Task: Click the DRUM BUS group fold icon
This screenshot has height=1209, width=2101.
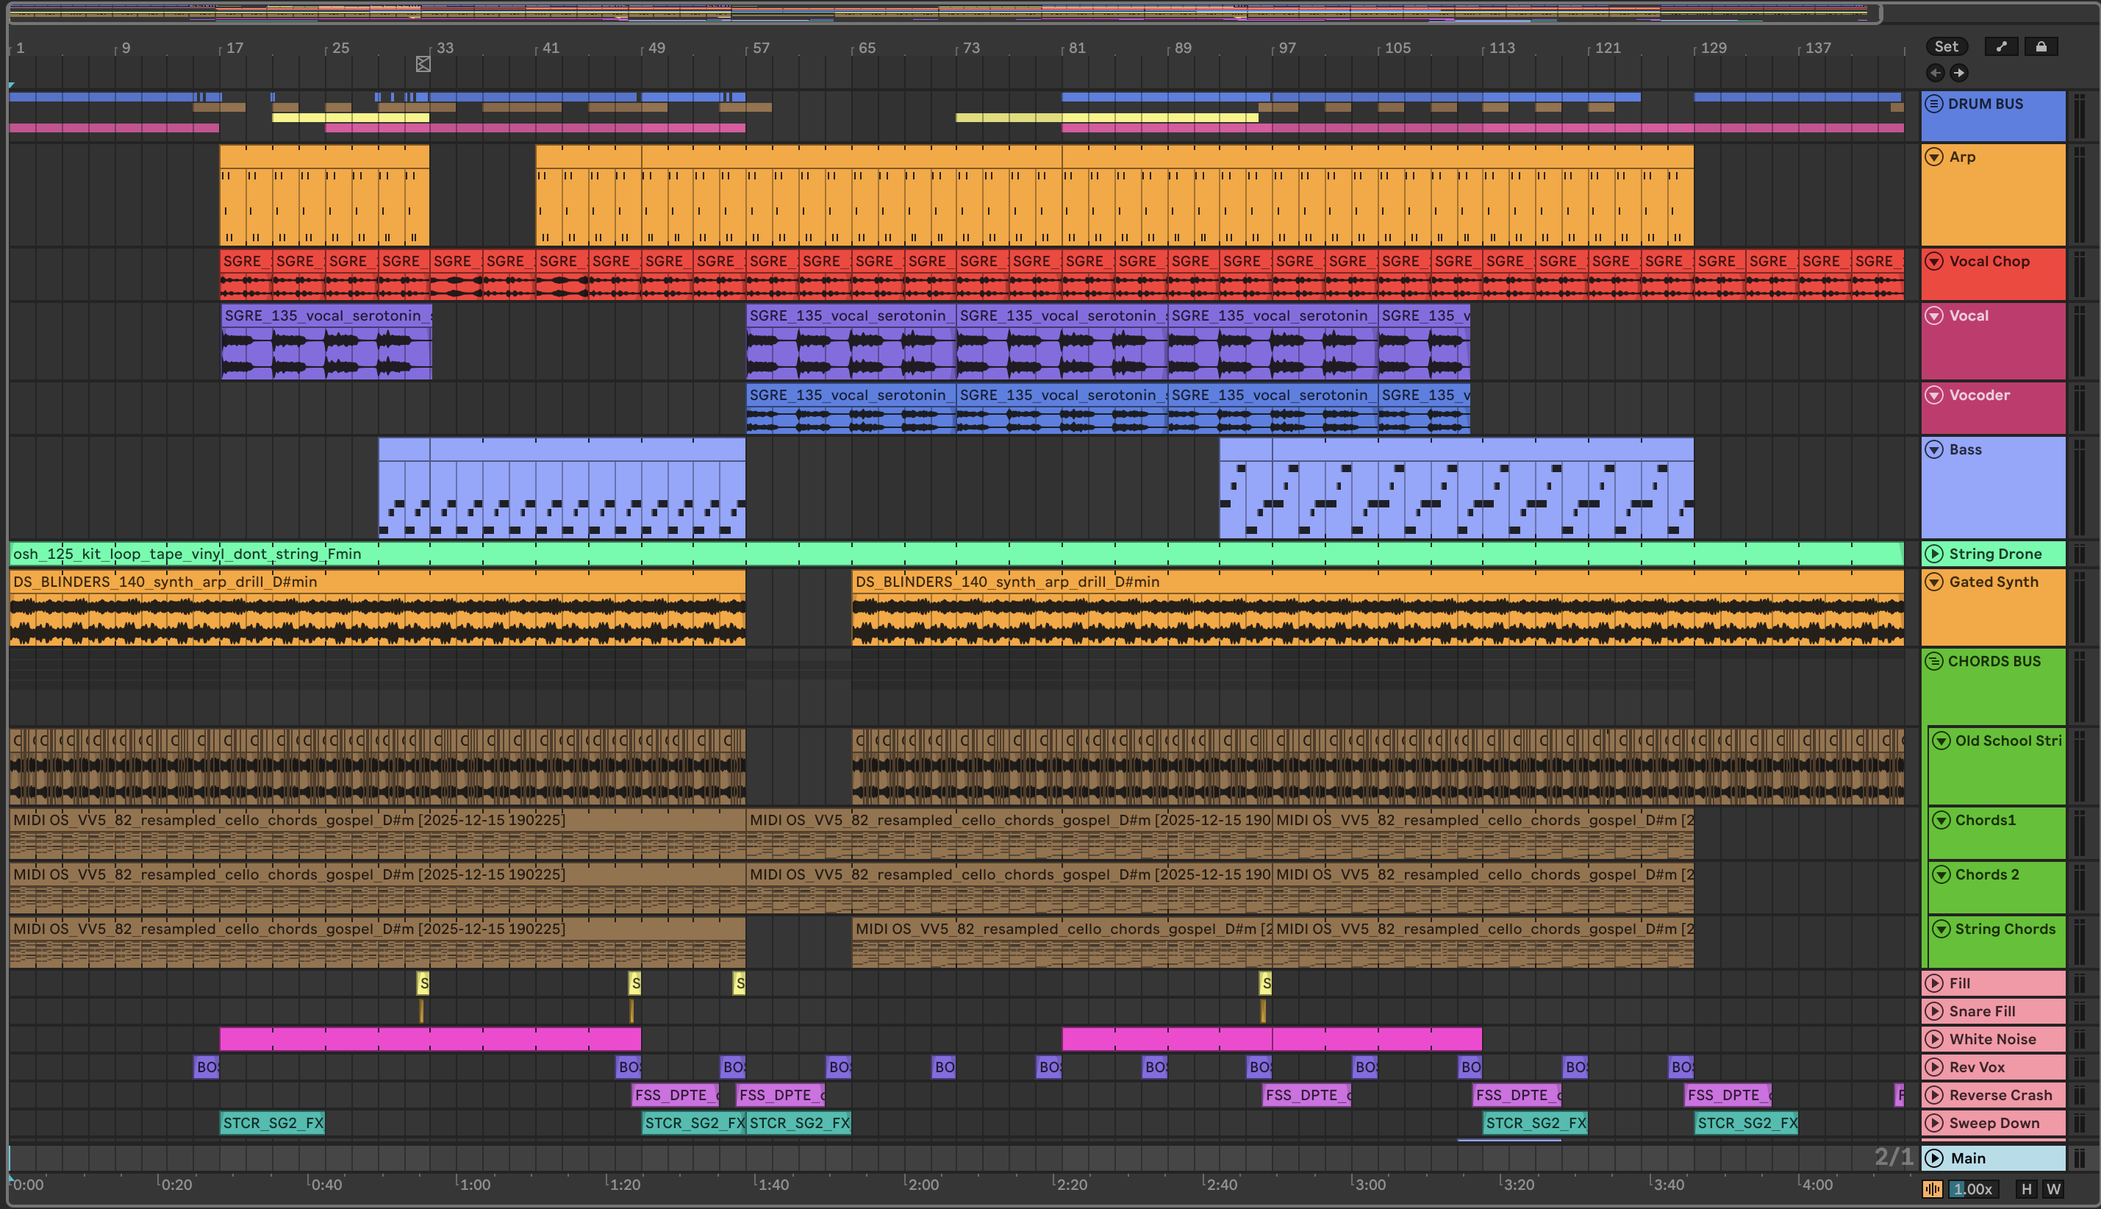Action: click(1933, 104)
